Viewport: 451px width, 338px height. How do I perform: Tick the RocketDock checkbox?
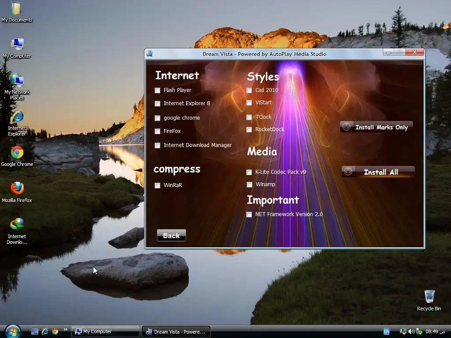(249, 130)
